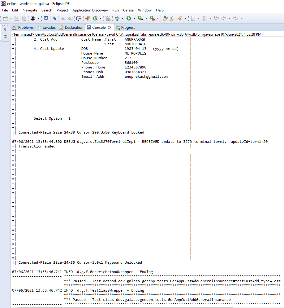The width and height of the screenshot is (284, 308).
Task: Click the second step-arrow toolbar icon
Action: [70, 18]
